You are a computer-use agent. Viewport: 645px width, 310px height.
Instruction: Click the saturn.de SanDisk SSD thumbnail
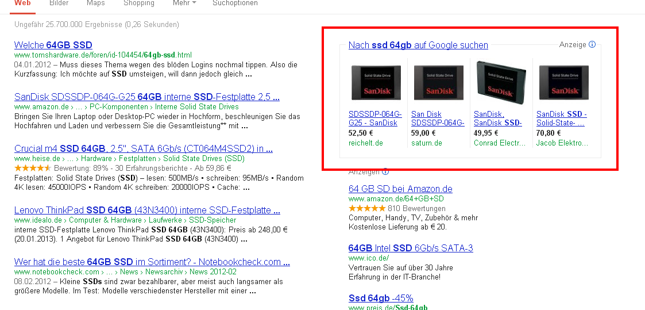(438, 83)
